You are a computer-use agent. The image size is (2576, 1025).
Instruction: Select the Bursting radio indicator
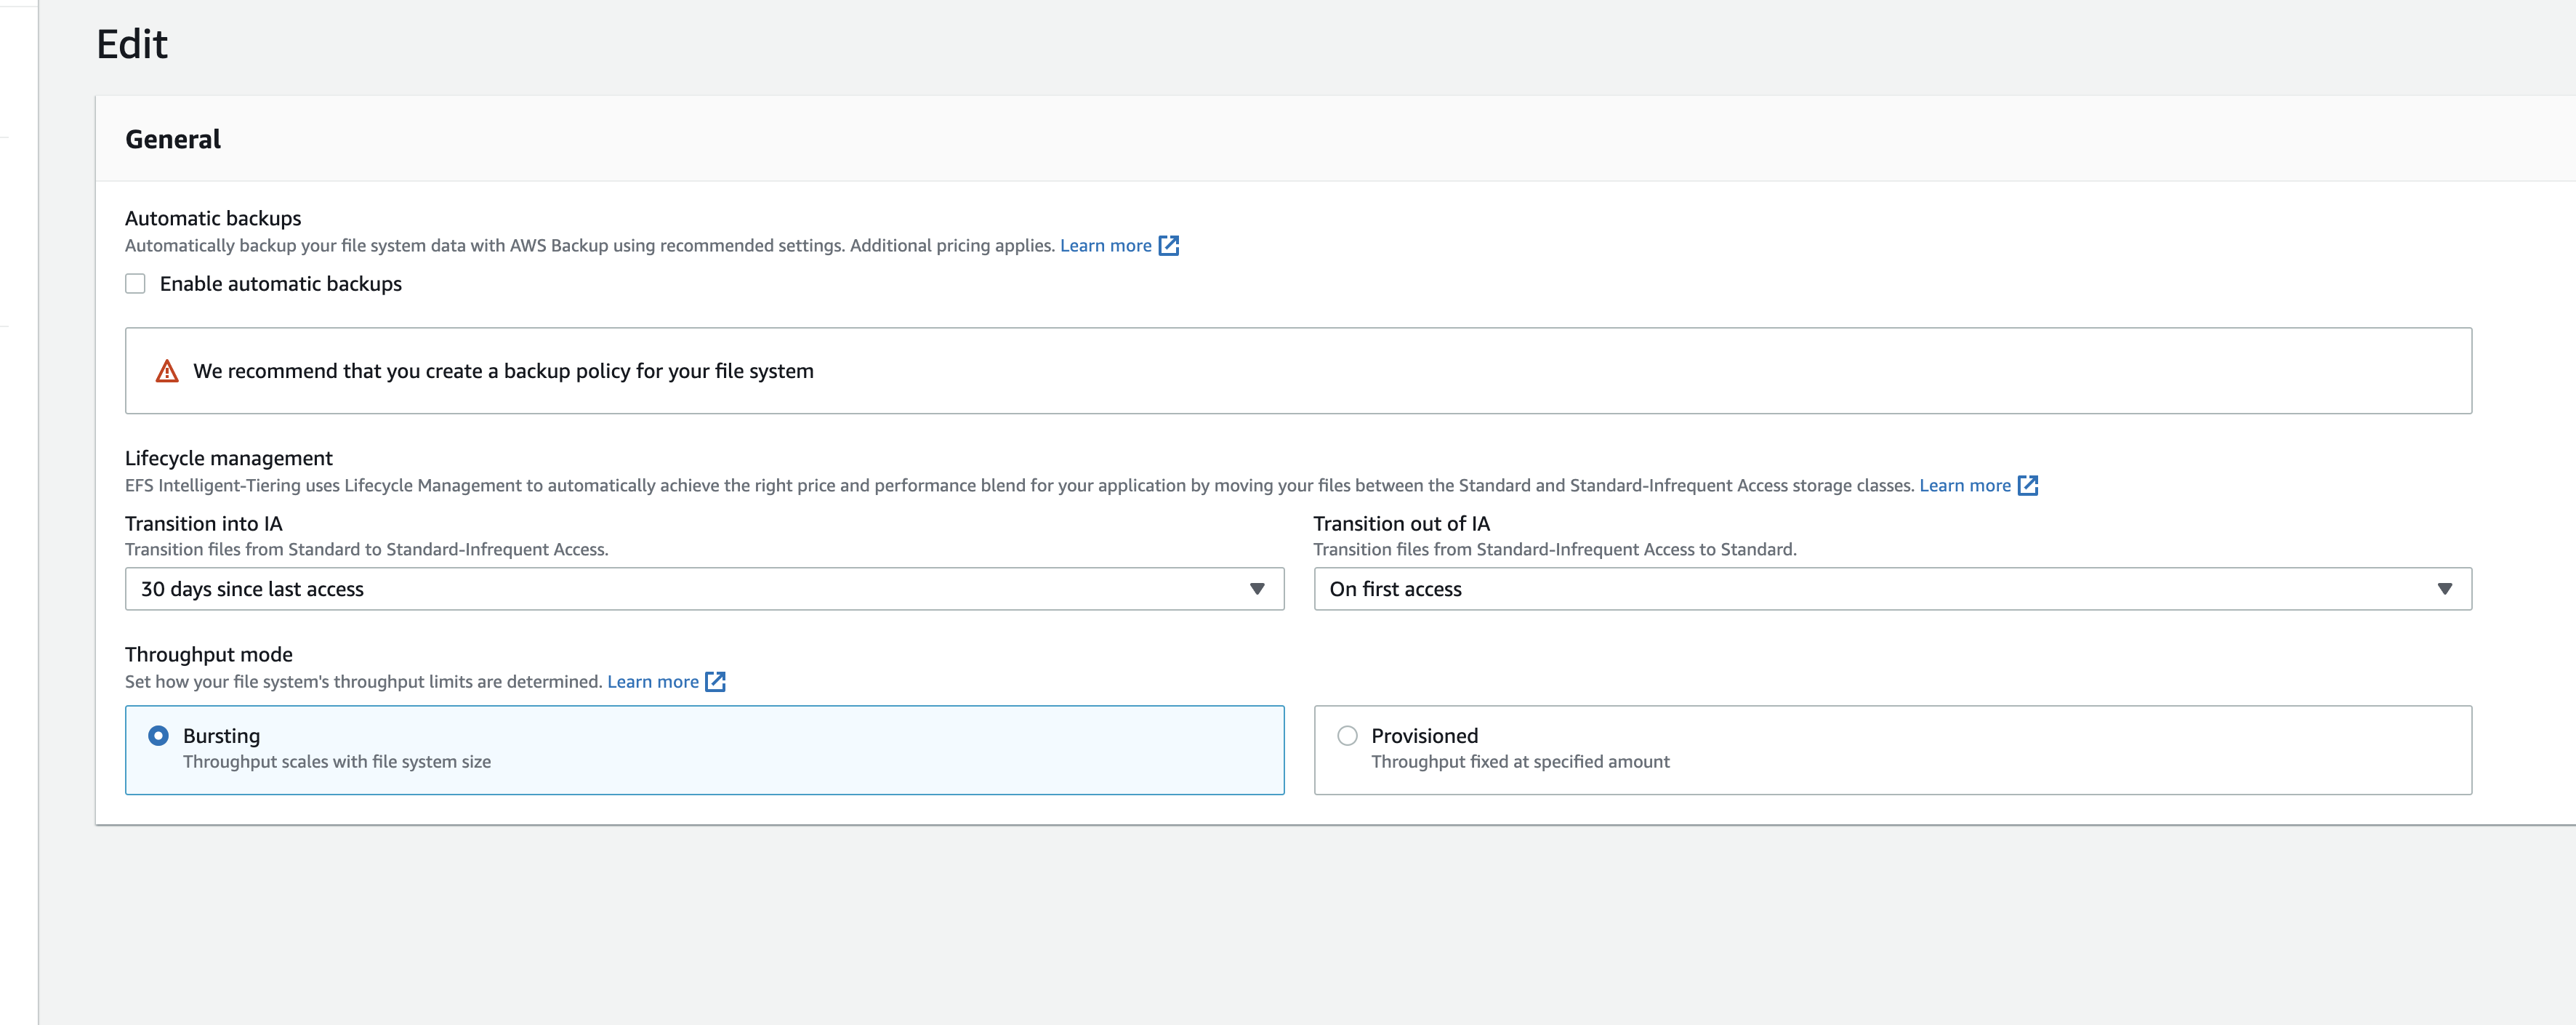(158, 735)
